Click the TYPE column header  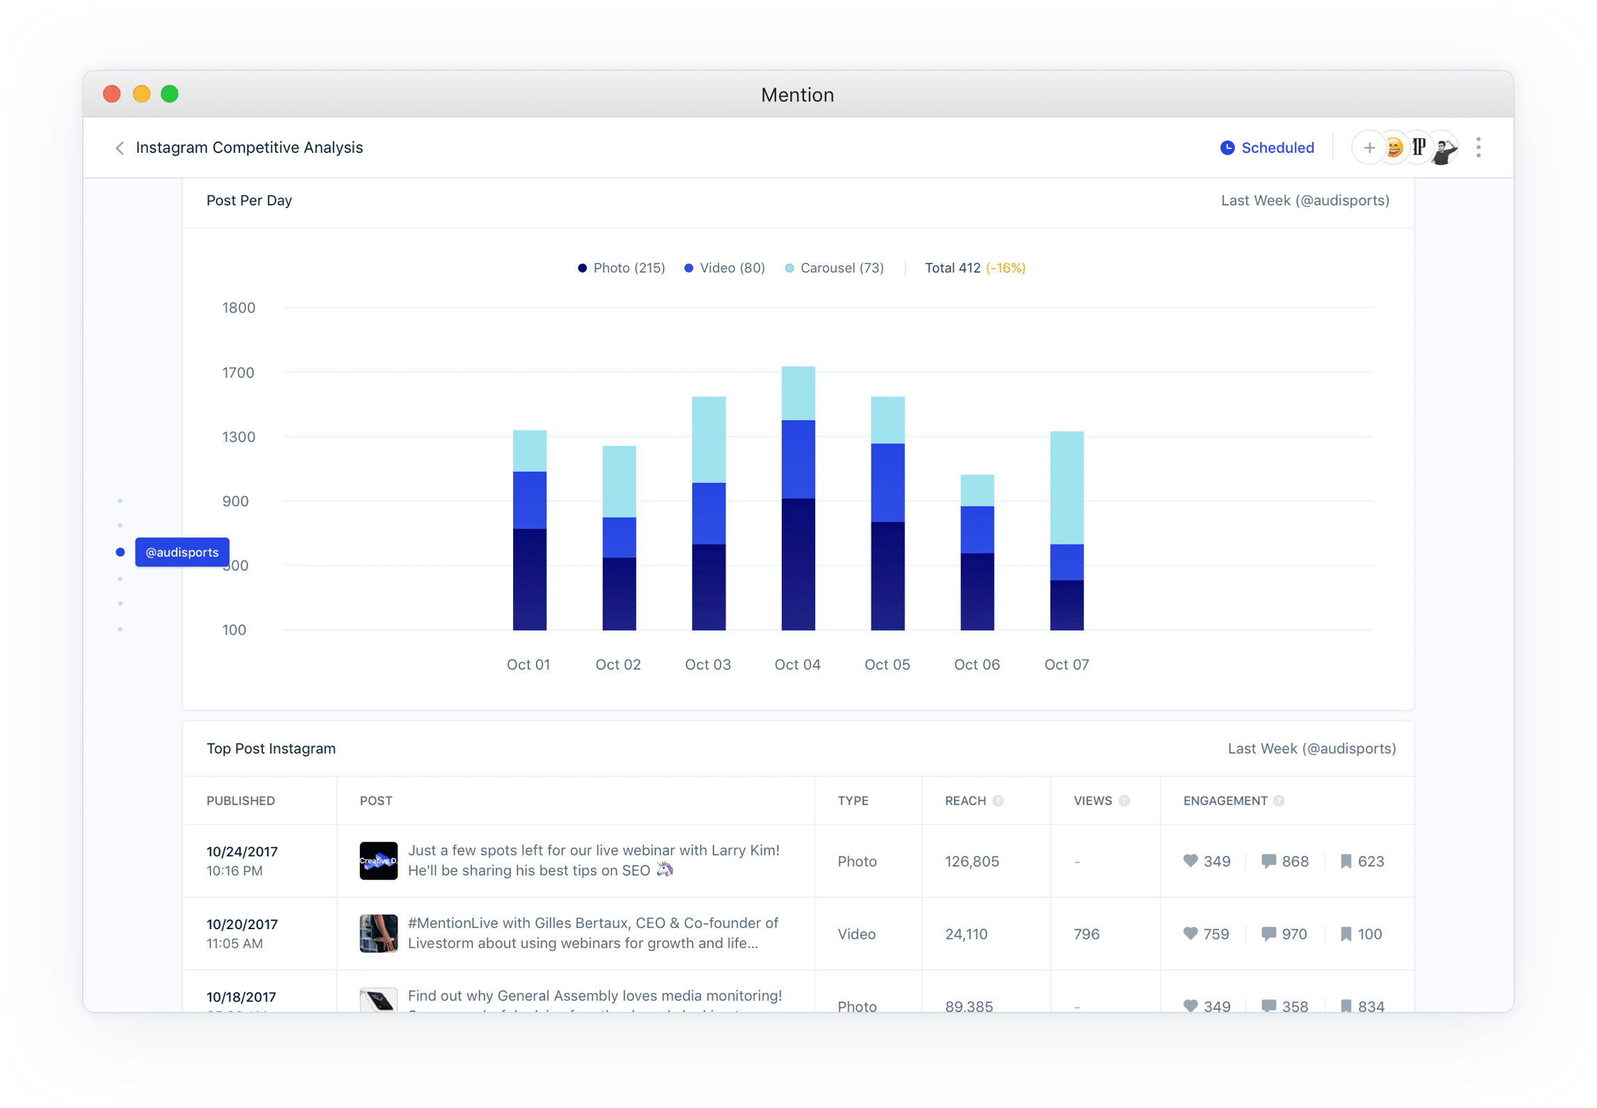tap(853, 800)
